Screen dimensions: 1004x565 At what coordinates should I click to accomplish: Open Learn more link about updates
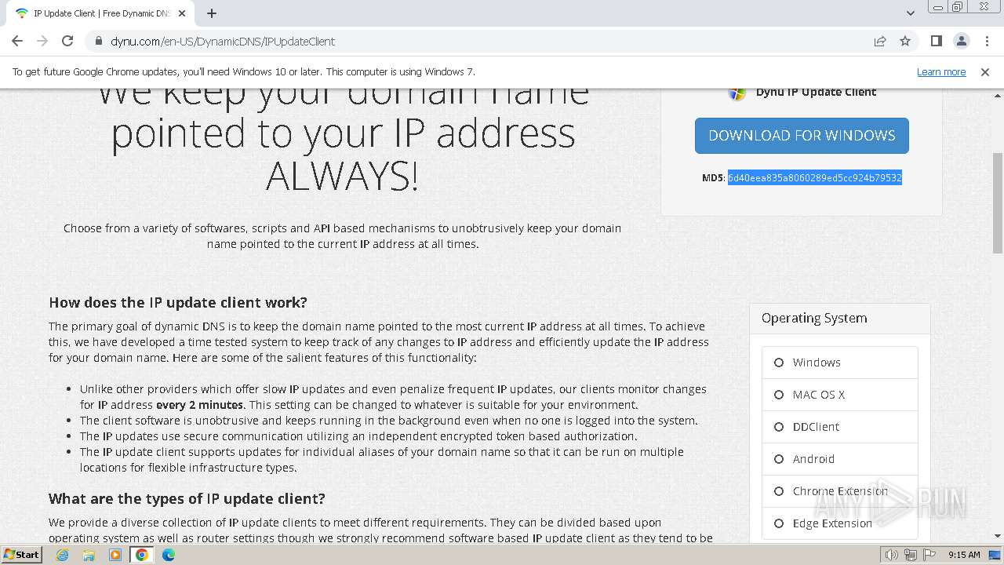click(941, 71)
